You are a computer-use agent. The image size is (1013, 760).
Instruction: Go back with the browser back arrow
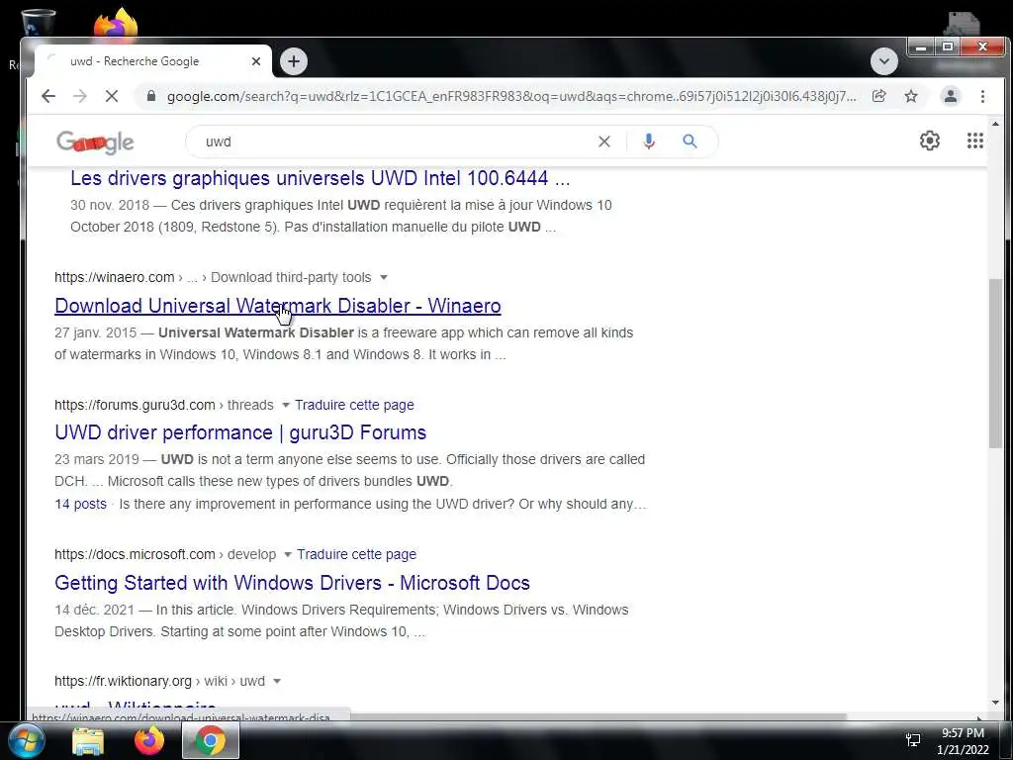48,96
